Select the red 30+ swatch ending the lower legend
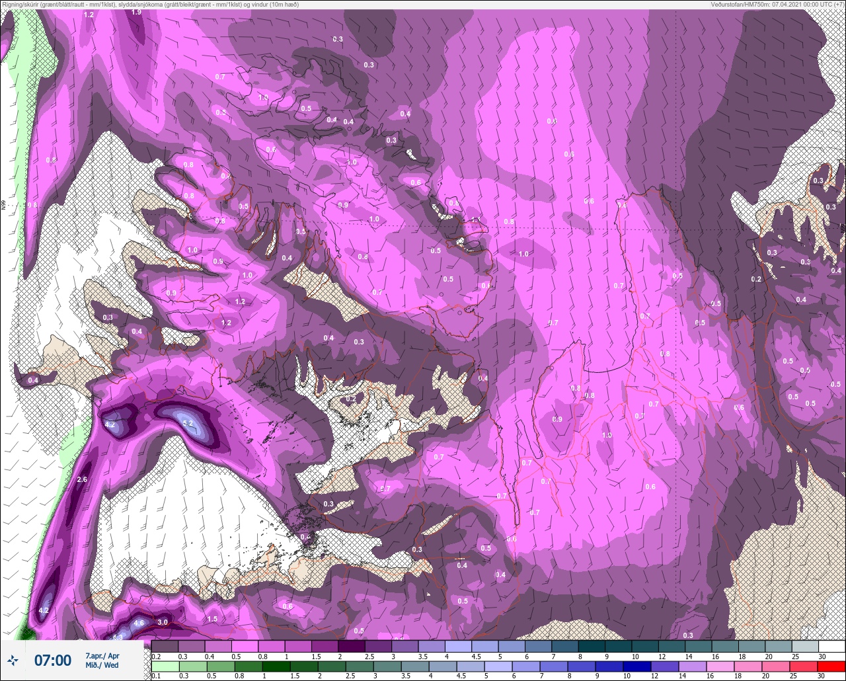The height and width of the screenshot is (681, 846). [x=831, y=666]
